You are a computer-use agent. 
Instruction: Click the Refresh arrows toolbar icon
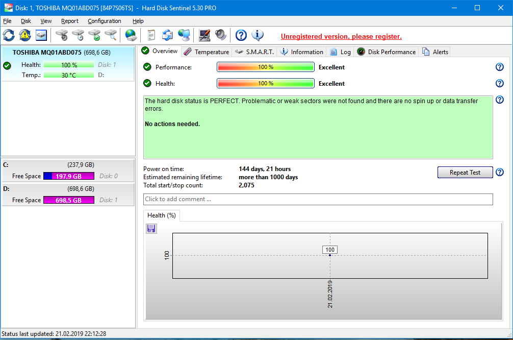9,35
